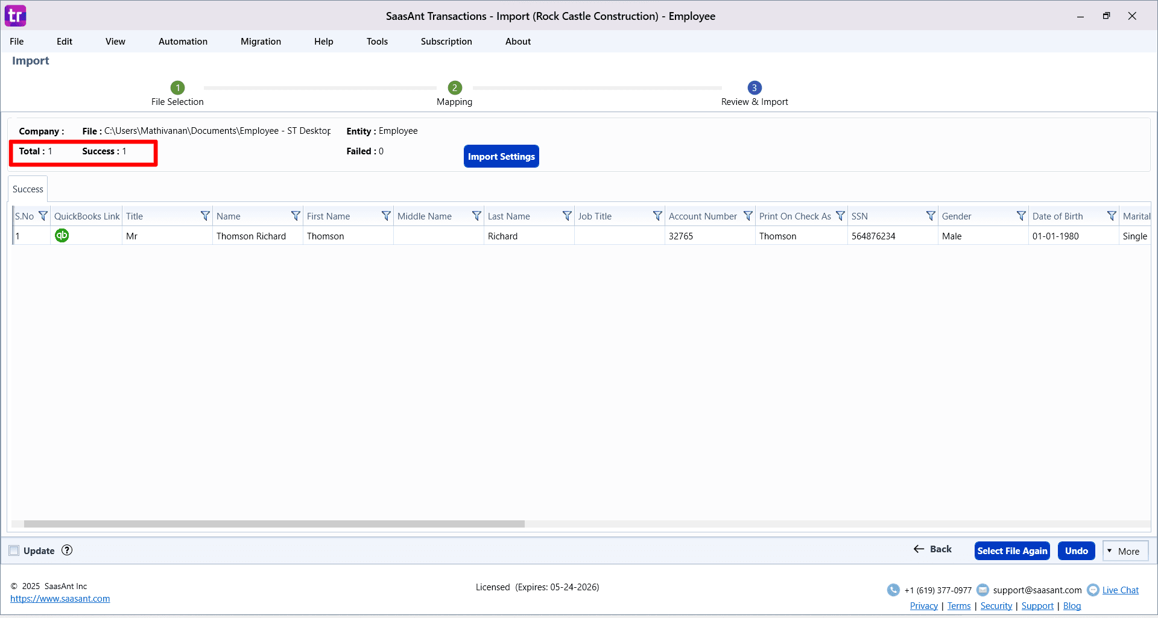Click Select File Again button

[1012, 550]
